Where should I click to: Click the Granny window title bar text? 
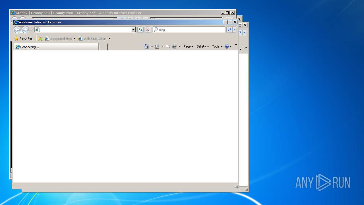pyautogui.click(x=78, y=13)
